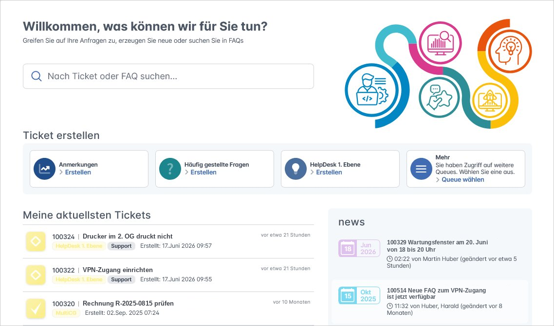Image resolution: width=554 pixels, height=326 pixels.
Task: Click the HelpDesk lightbulb icon
Action: 295,169
